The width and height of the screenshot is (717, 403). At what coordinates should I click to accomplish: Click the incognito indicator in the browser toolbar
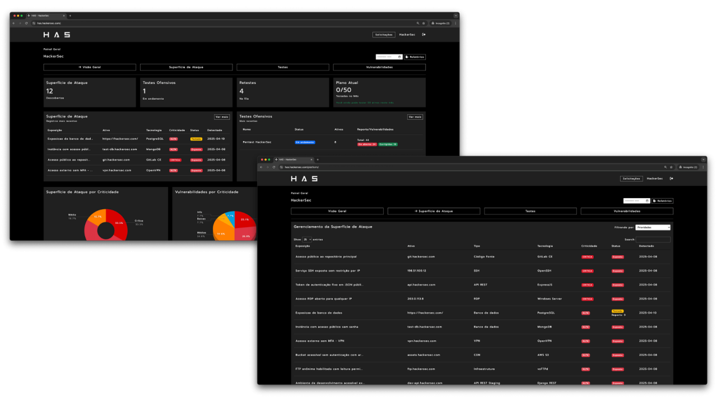(688, 167)
